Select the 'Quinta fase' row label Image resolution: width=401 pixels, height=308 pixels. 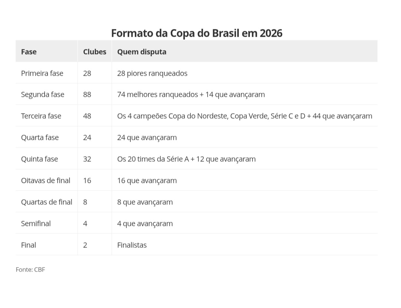pyautogui.click(x=39, y=159)
